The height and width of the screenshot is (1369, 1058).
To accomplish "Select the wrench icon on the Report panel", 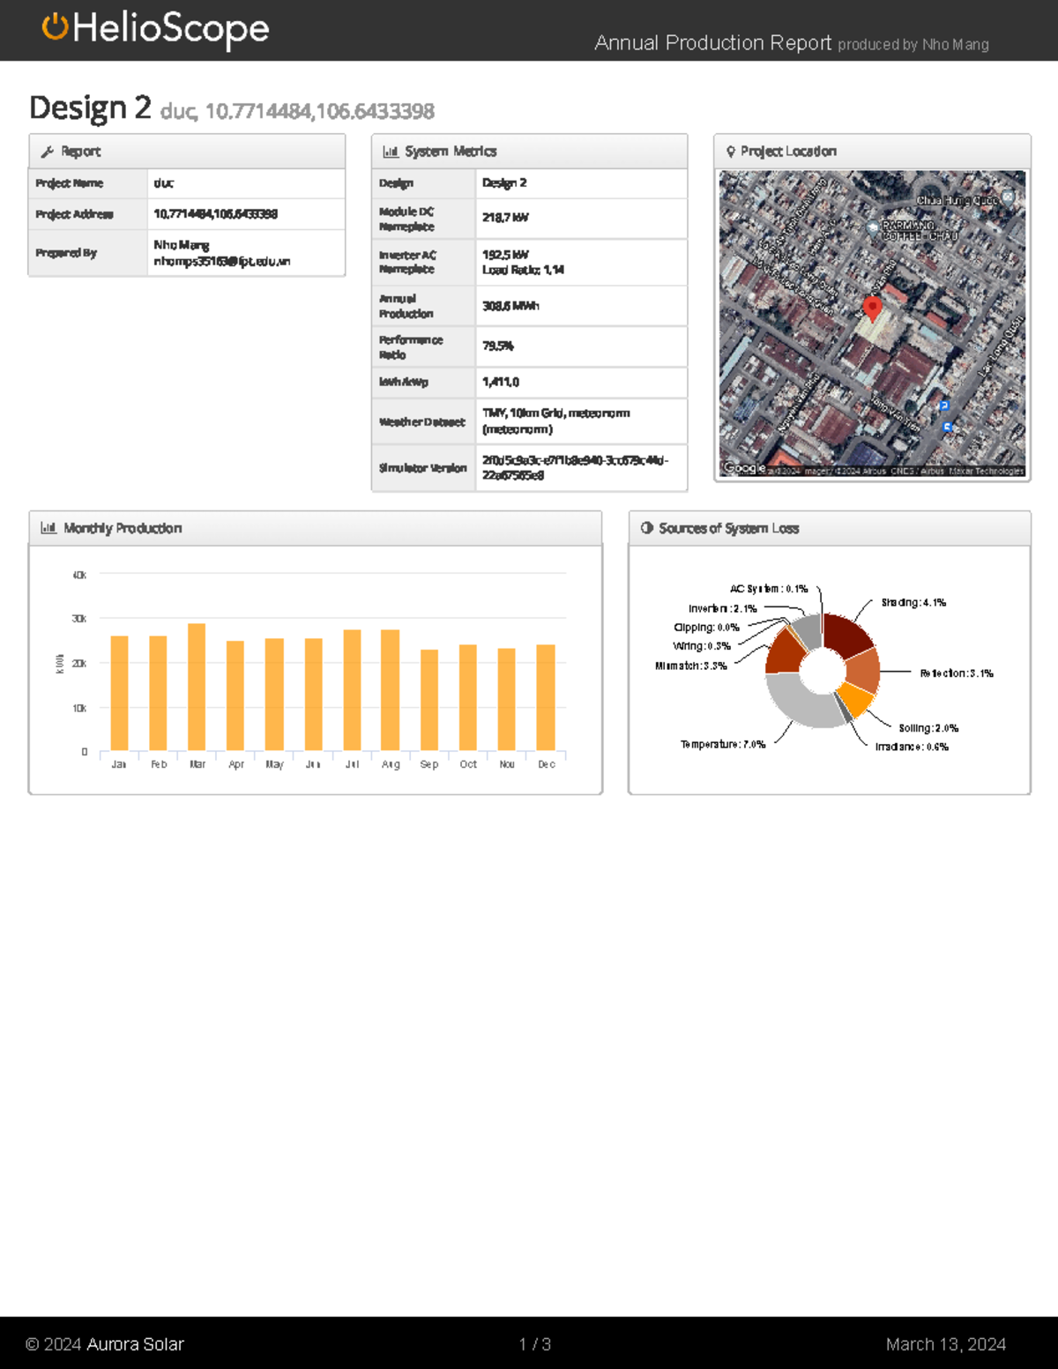I will point(48,151).
